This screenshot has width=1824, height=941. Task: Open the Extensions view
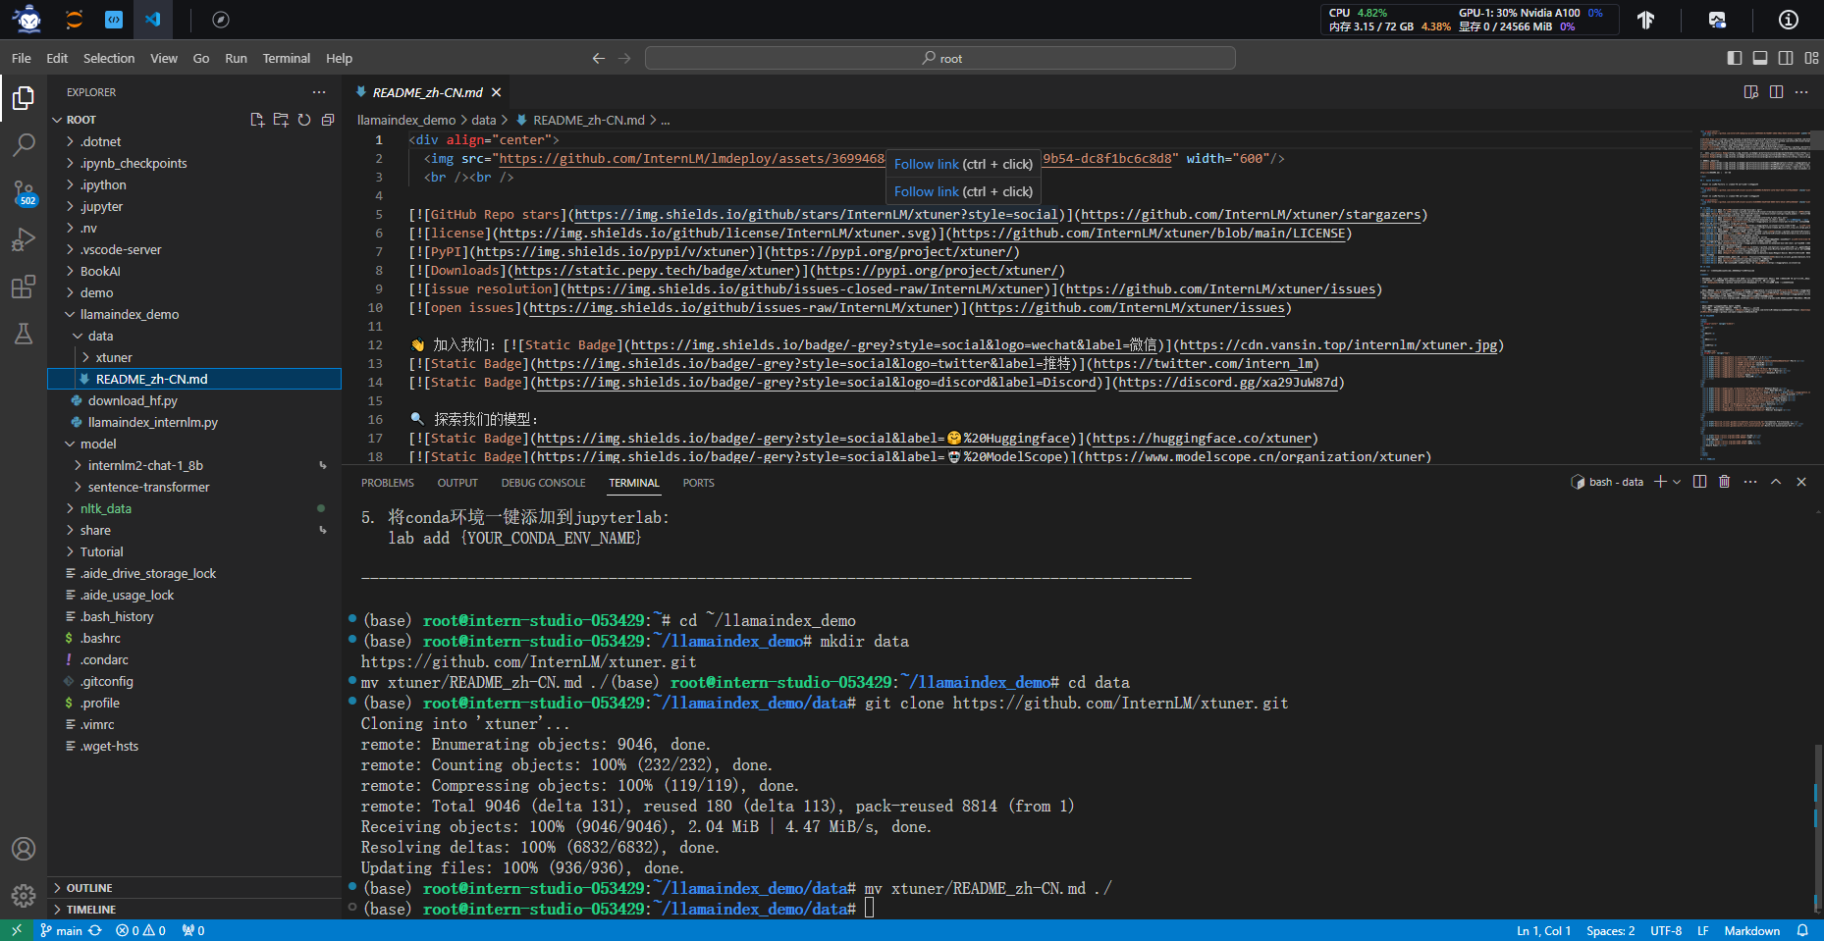click(x=24, y=287)
